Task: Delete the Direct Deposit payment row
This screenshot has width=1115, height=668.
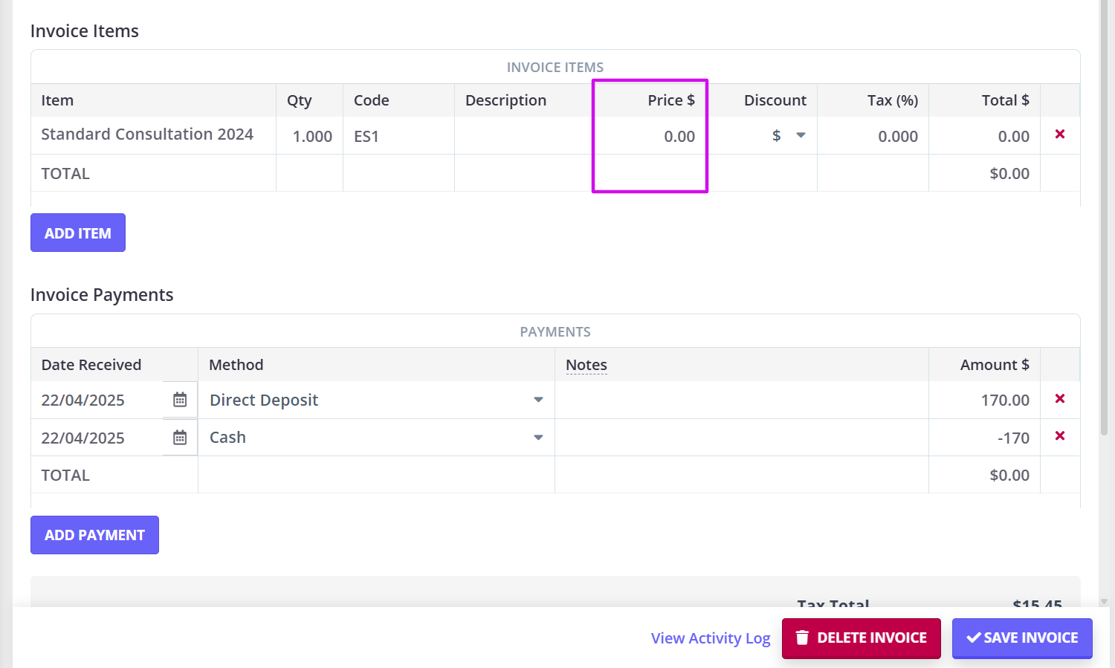Action: (1059, 399)
